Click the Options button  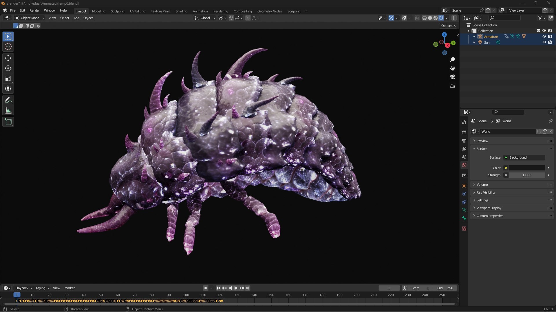pyautogui.click(x=449, y=26)
